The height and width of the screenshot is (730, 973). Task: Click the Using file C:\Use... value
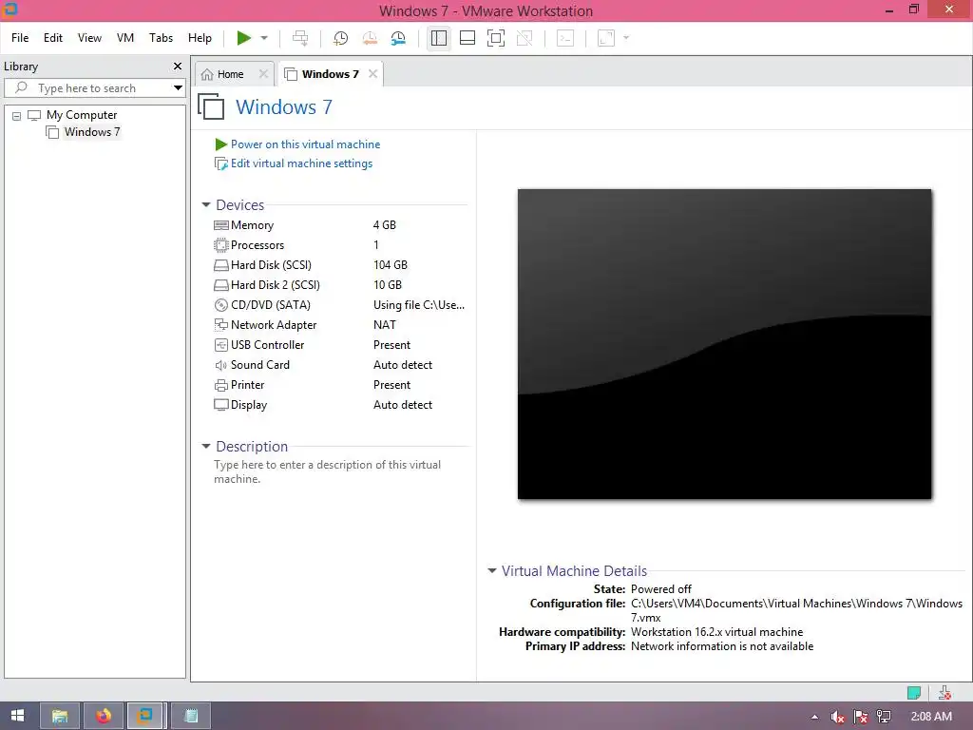[x=419, y=305]
